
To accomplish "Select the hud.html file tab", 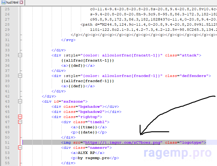I will 12,2.
